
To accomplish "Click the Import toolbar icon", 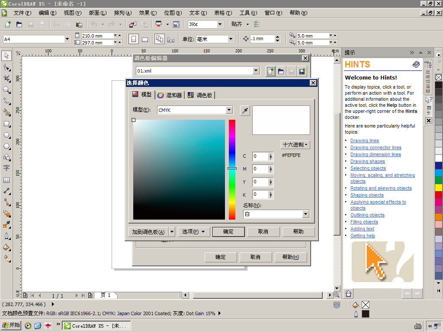I will 132,25.
